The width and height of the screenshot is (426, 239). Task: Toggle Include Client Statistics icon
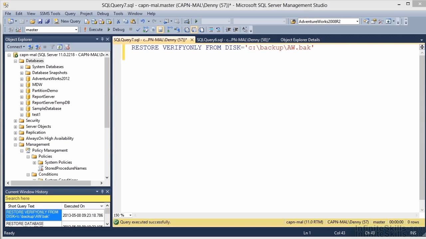point(176,30)
